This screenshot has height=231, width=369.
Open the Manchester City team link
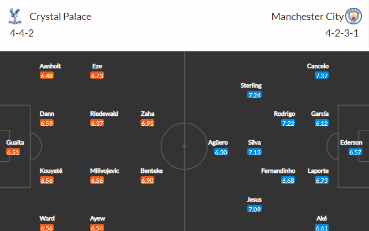tap(308, 17)
